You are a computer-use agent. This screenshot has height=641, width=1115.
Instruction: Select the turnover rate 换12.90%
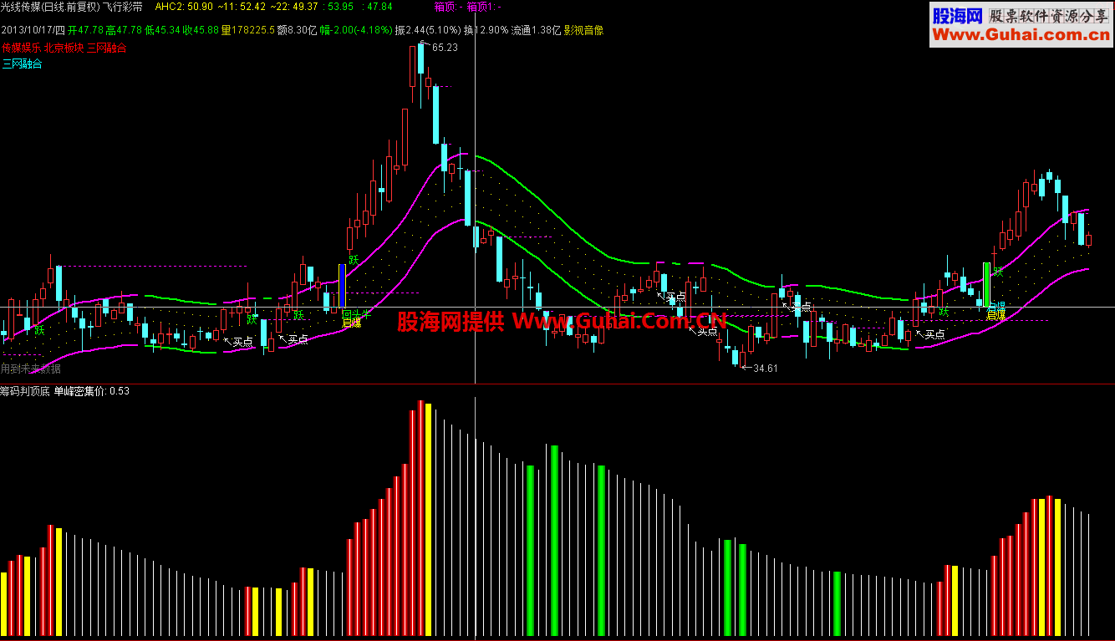(486, 30)
